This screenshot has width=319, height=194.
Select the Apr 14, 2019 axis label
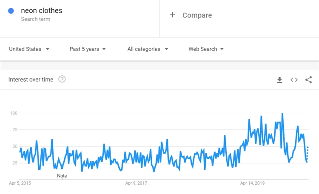coord(253,183)
